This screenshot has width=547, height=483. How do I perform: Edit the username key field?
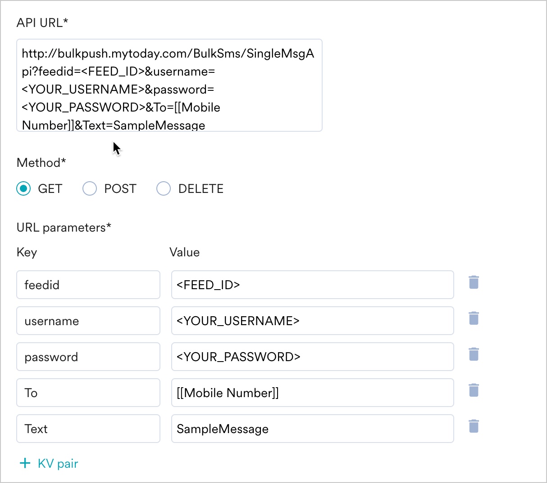88,321
